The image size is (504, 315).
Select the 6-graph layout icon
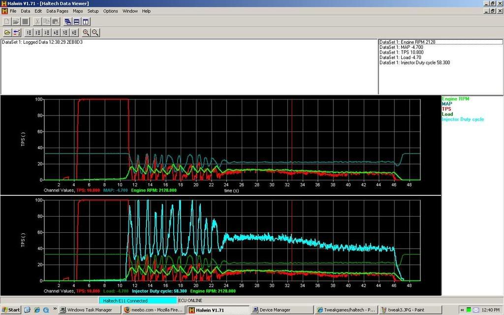[x=73, y=32]
